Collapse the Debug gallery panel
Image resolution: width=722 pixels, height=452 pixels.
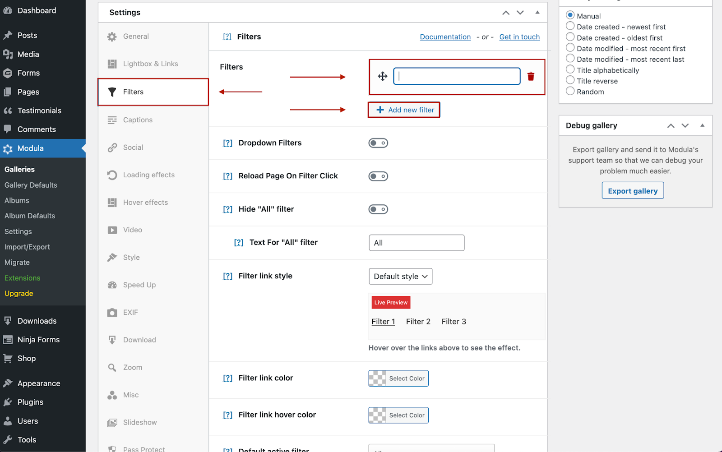tap(703, 125)
